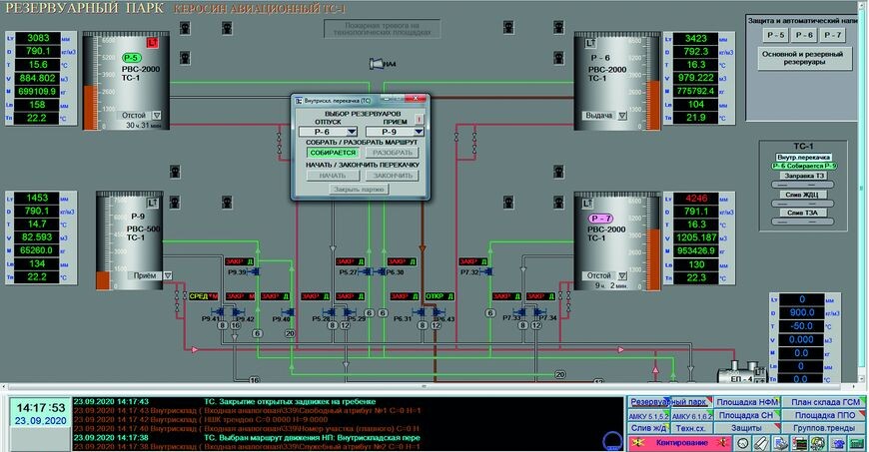The width and height of the screenshot is (869, 452).
Task: Expand the Отстой mode dropdown on tank P-5
Action: 157,115
